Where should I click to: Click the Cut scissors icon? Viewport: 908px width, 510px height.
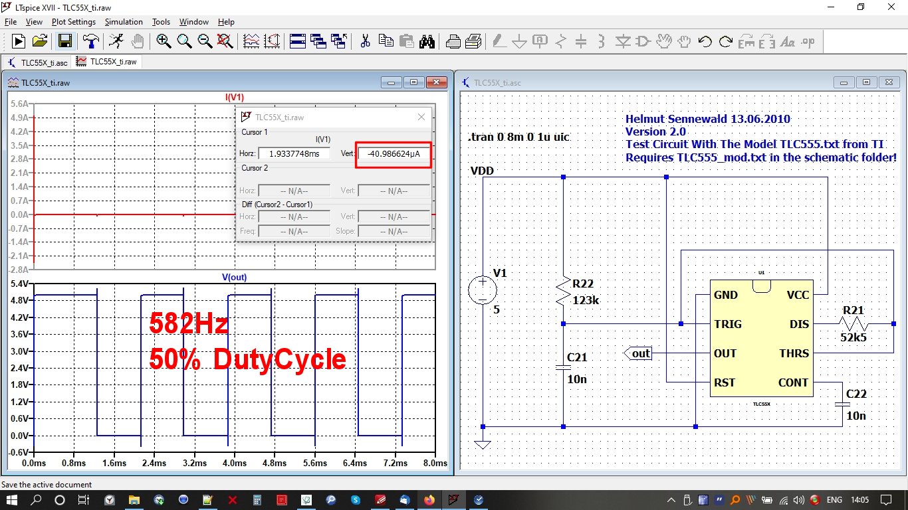click(365, 41)
